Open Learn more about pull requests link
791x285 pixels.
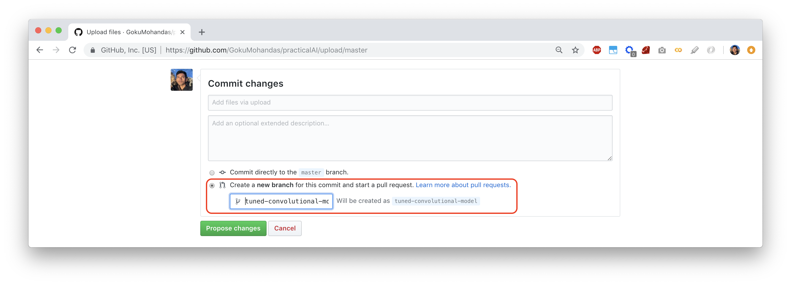point(463,185)
